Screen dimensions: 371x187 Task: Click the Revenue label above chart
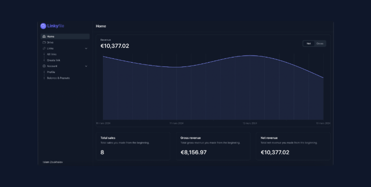pyautogui.click(x=105, y=40)
